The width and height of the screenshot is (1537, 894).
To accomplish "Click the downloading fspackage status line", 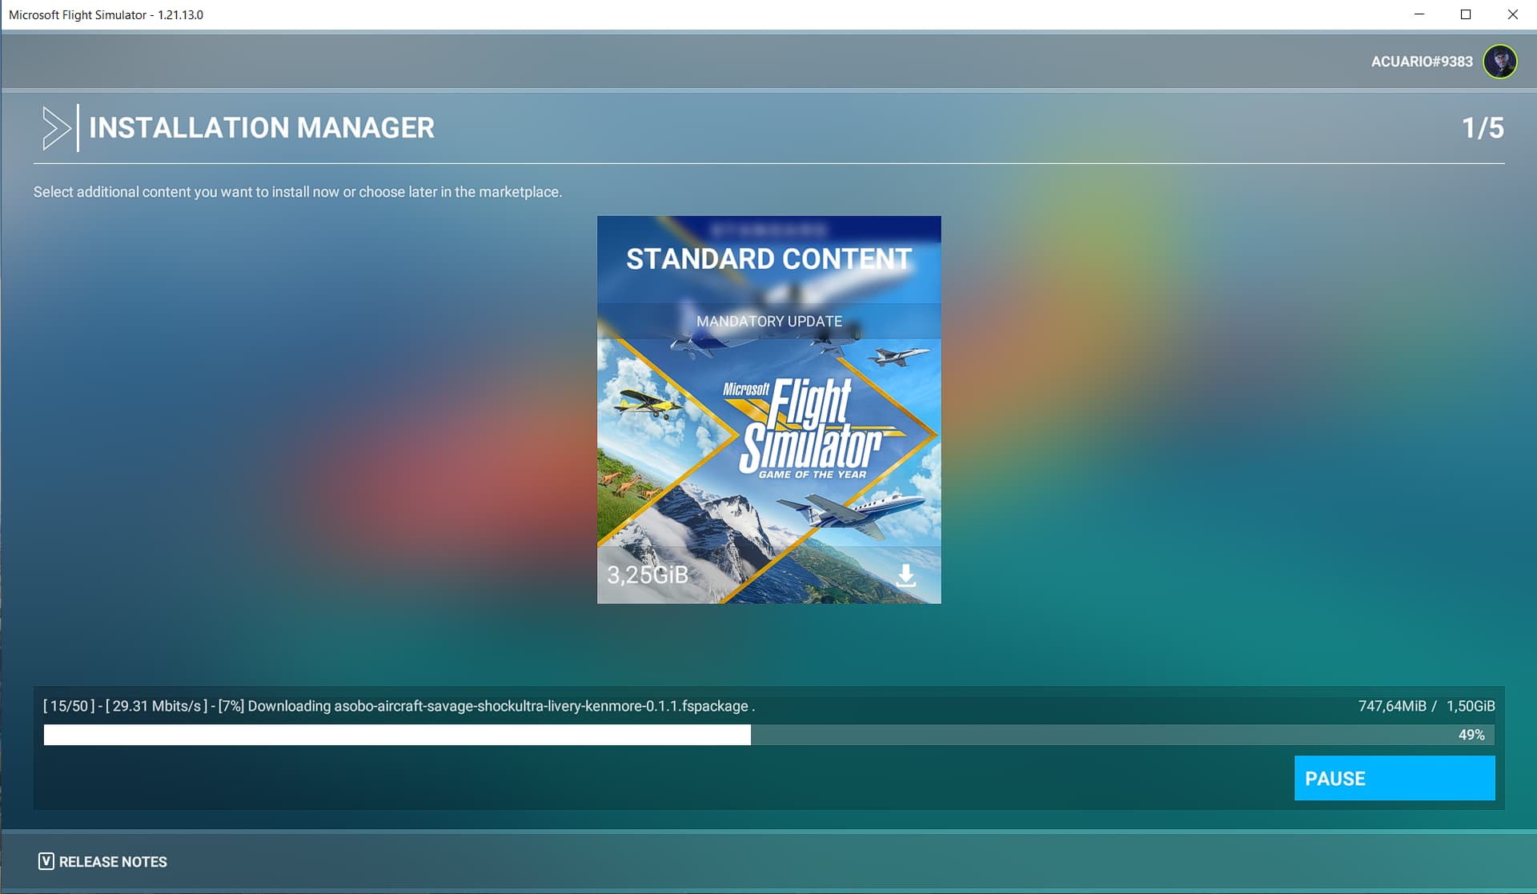I will pyautogui.click(x=399, y=706).
